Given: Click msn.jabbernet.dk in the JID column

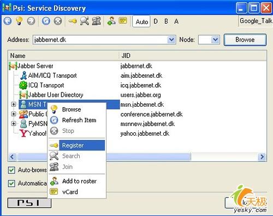Looking at the screenshot, I should click(x=142, y=104).
